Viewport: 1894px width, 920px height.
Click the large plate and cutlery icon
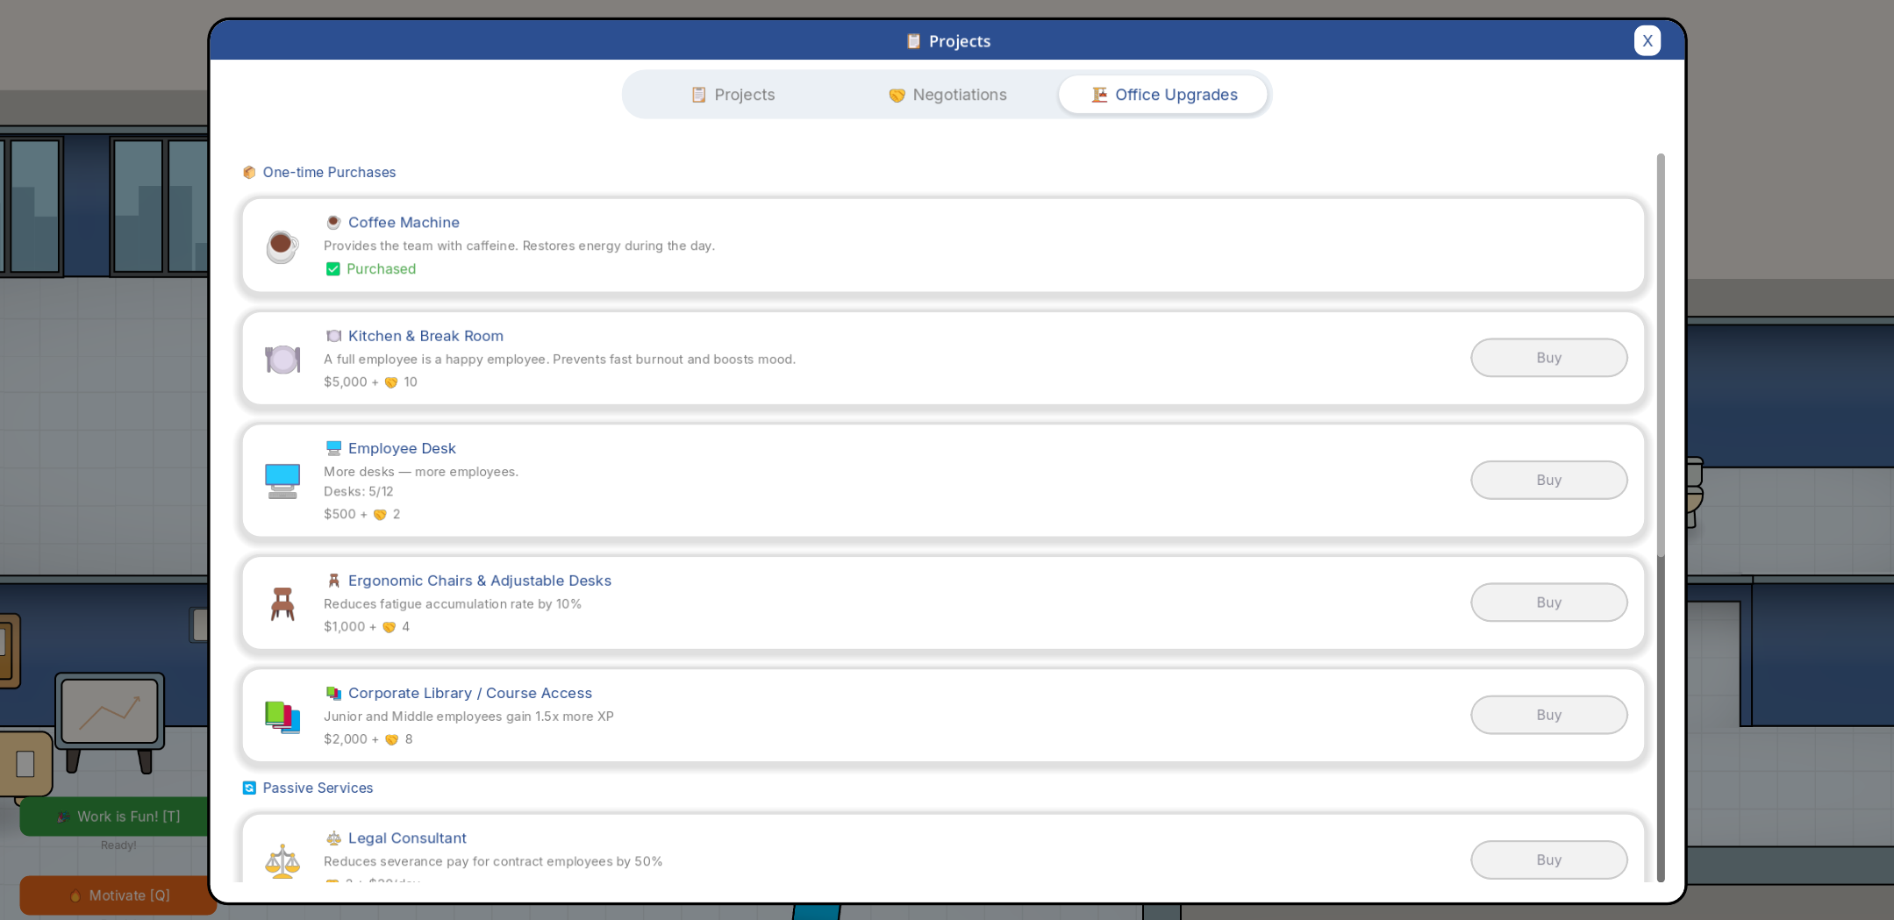(x=282, y=359)
